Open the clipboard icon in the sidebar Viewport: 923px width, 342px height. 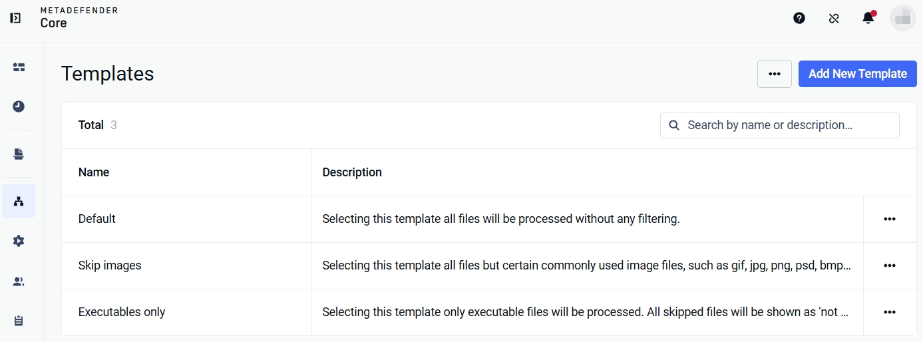pos(19,321)
